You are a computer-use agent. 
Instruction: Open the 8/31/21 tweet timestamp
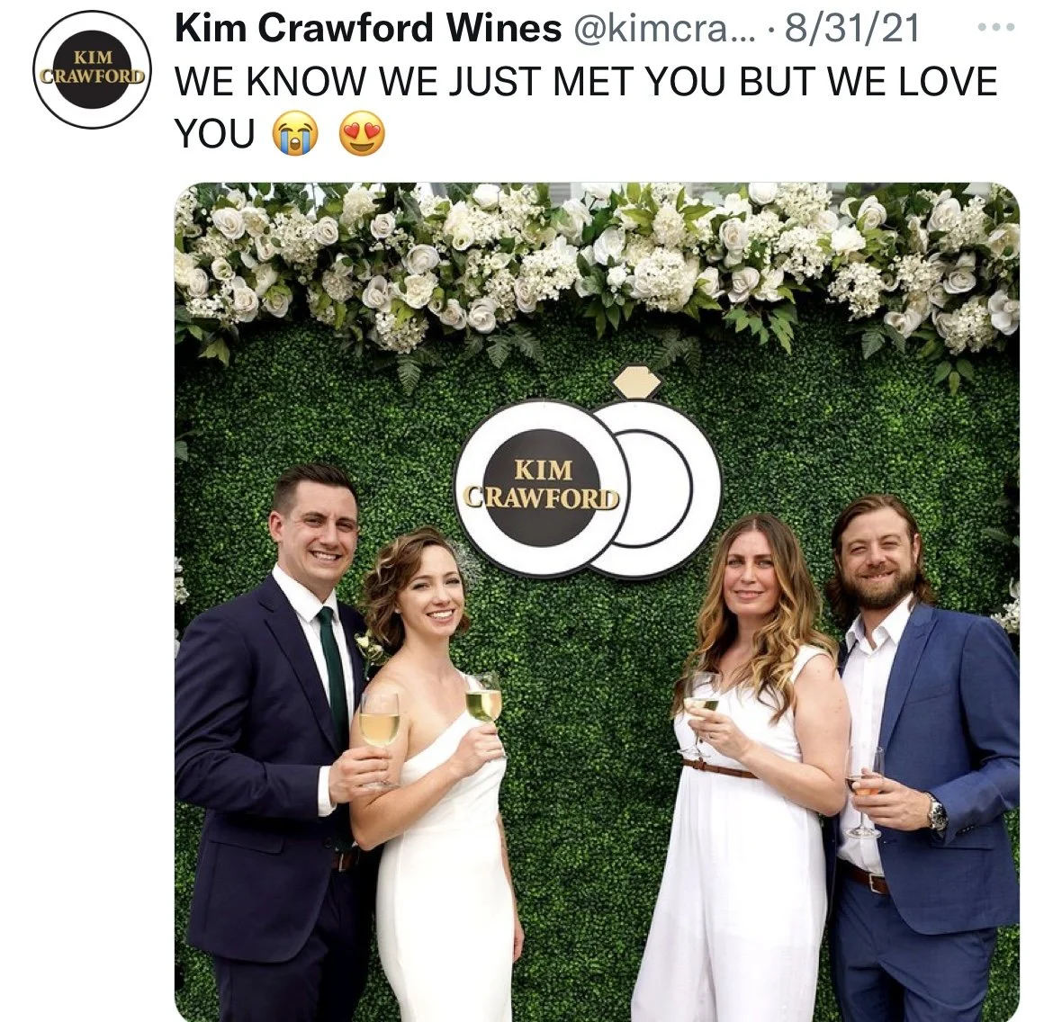(x=851, y=29)
